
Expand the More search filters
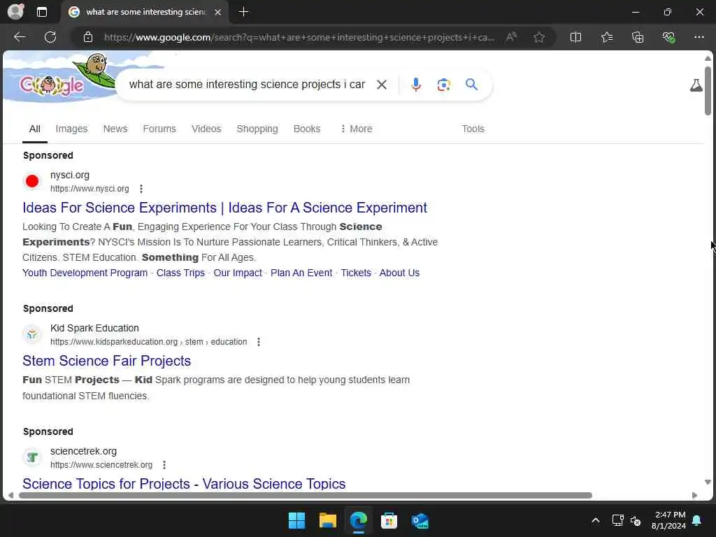[356, 129]
